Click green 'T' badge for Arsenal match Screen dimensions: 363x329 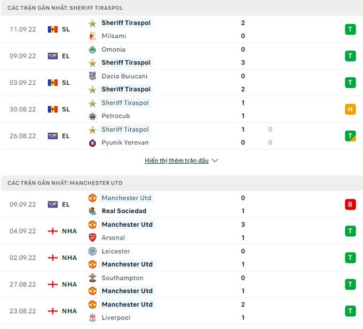click(350, 231)
